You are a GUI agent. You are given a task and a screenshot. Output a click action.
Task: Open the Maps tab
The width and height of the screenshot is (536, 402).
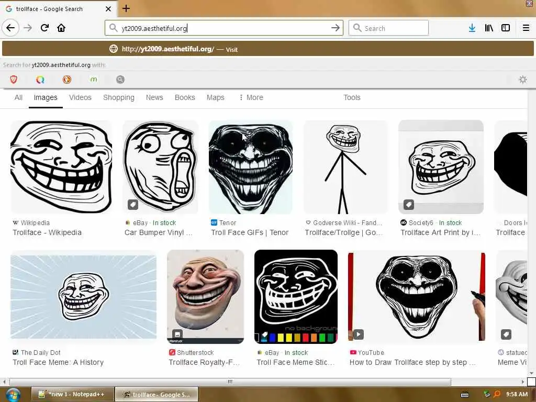(215, 97)
